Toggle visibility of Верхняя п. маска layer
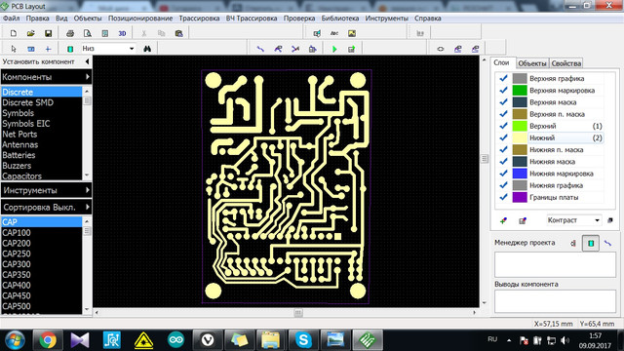 [x=503, y=114]
